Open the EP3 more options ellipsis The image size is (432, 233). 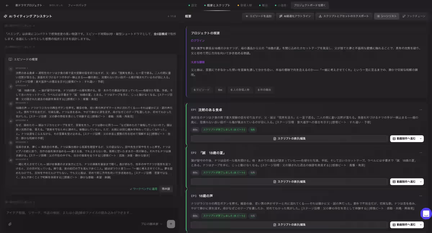pos(421,196)
